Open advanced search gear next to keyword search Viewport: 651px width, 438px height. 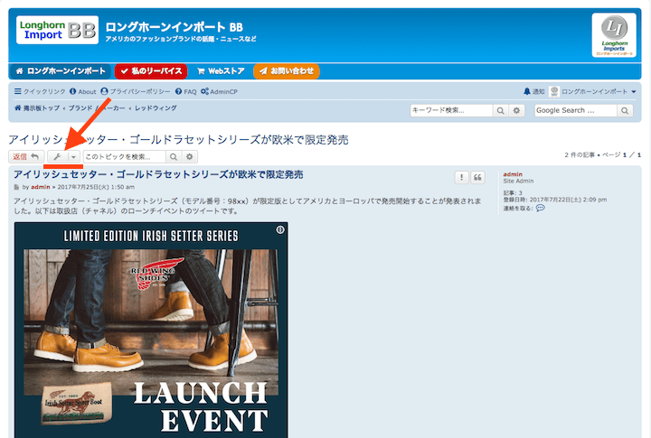pos(516,110)
